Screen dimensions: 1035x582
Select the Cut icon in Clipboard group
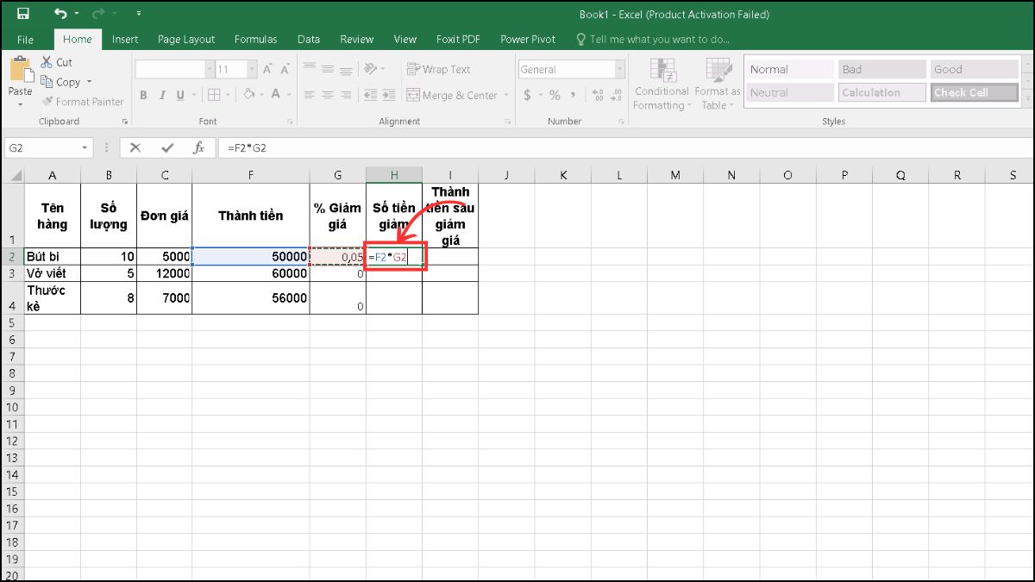[x=47, y=62]
